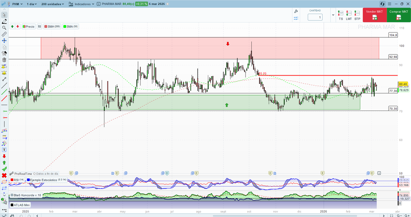
Task: Open the 1 día timeframe dropdown
Action: [x=32, y=4]
